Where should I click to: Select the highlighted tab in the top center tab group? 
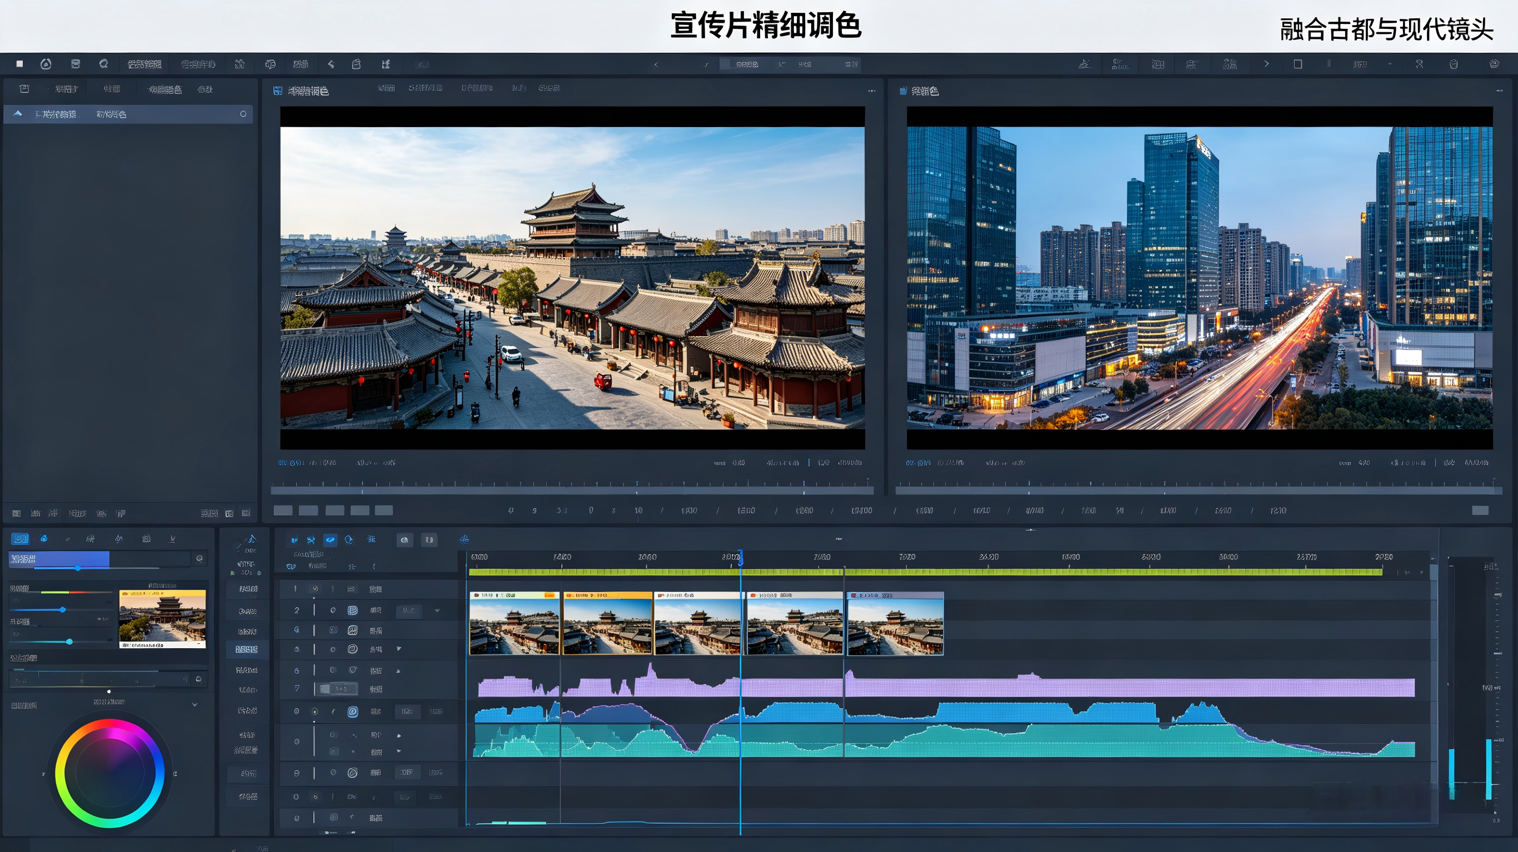(747, 64)
